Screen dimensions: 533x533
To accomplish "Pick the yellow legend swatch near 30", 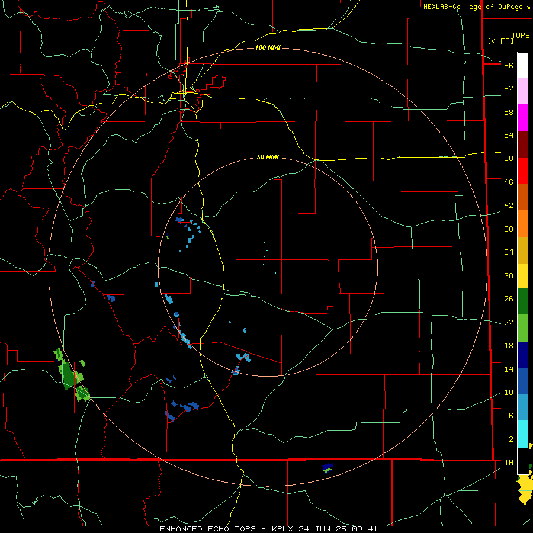I will pos(523,276).
